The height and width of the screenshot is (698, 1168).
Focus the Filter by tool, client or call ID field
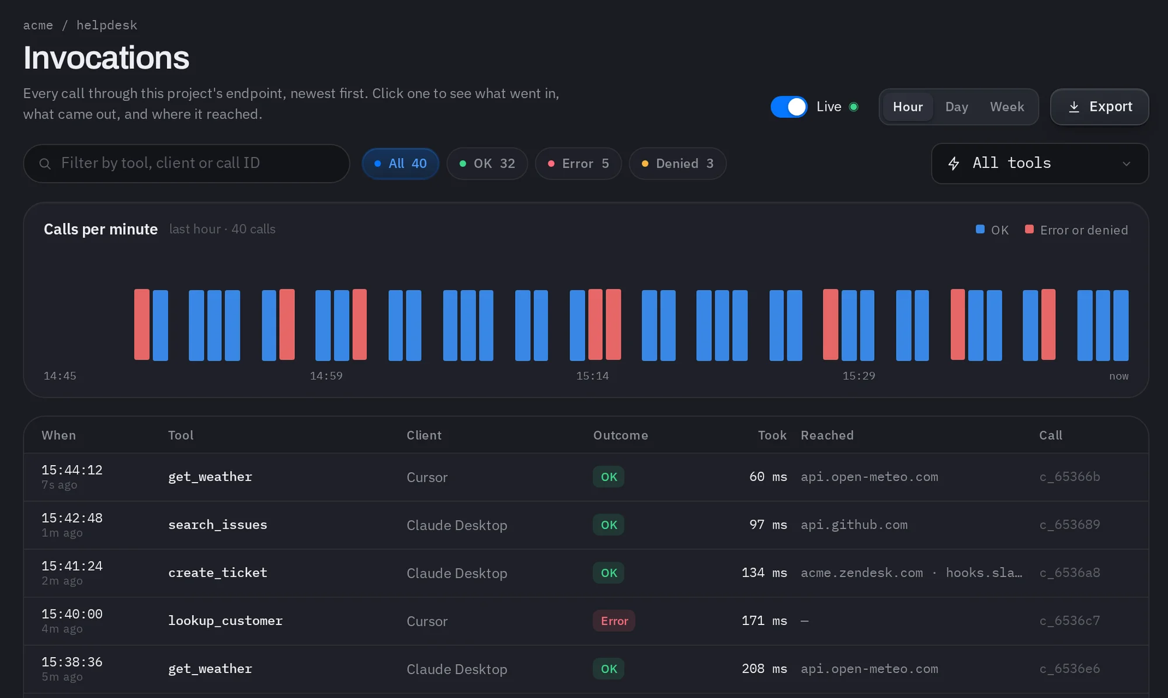(186, 163)
